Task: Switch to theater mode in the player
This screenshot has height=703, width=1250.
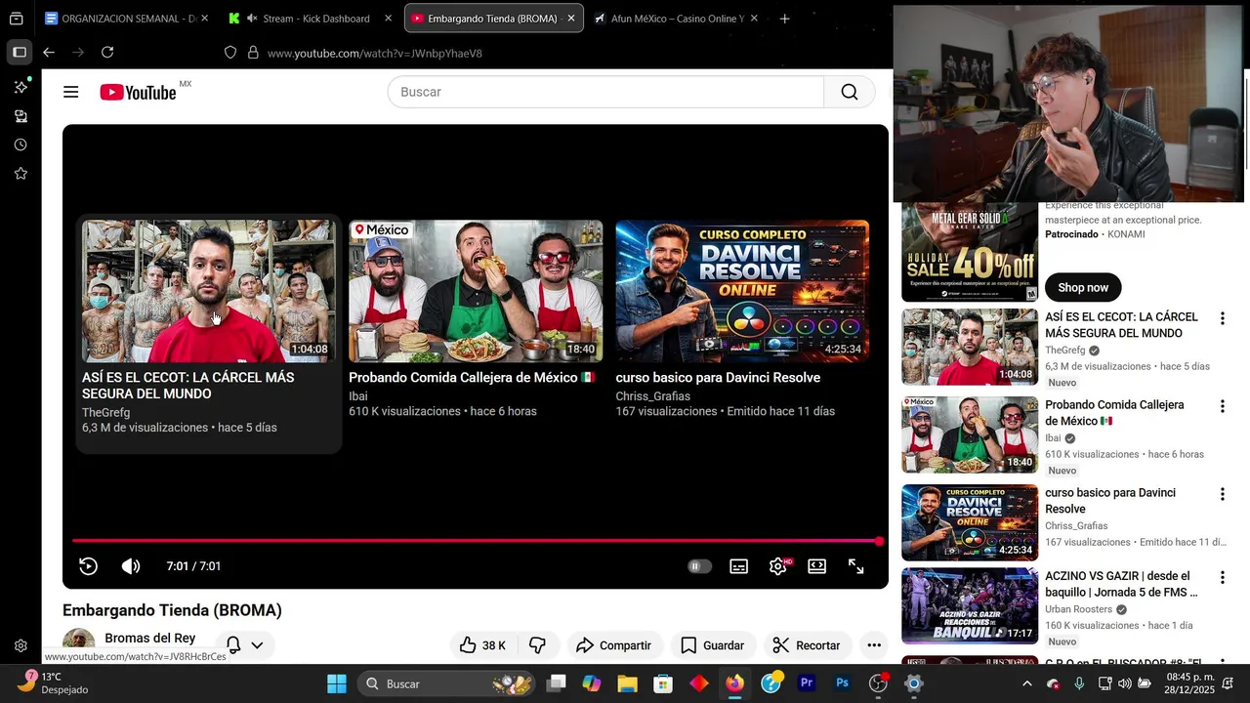Action: [817, 566]
